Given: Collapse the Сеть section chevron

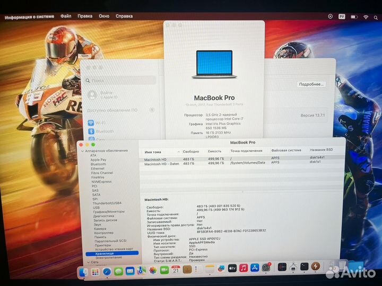Looking at the screenshot, I should (89, 262).
